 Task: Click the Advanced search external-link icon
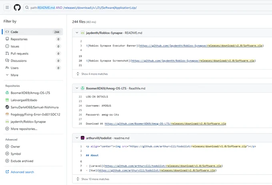7,172
